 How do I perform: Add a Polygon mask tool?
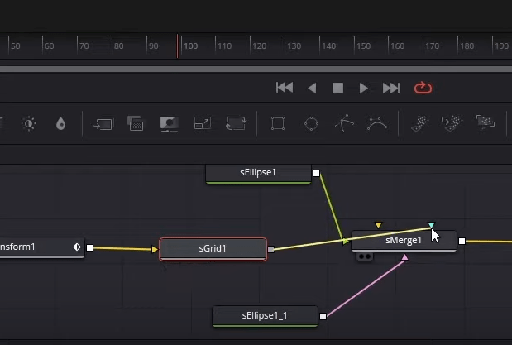point(344,123)
